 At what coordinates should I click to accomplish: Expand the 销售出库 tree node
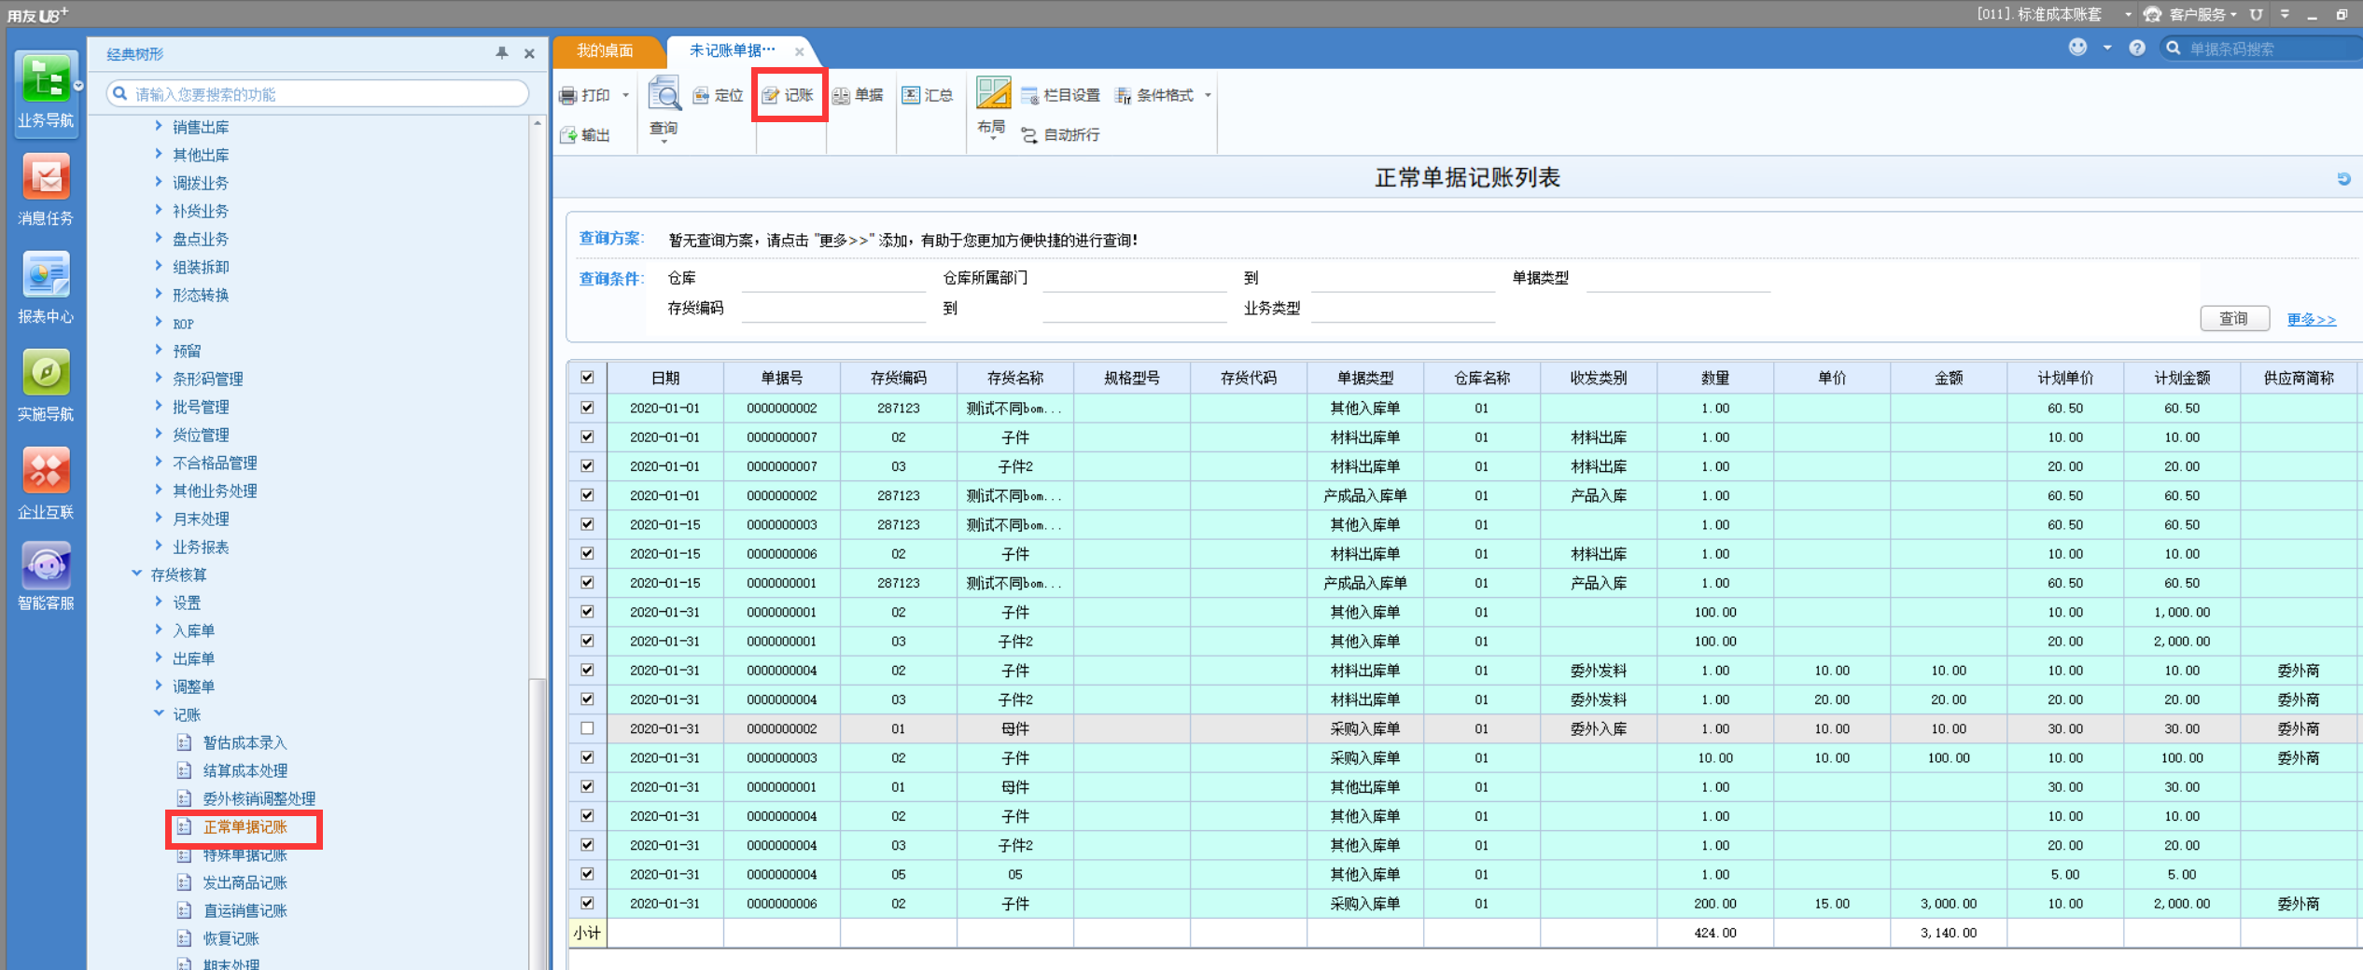(x=158, y=126)
